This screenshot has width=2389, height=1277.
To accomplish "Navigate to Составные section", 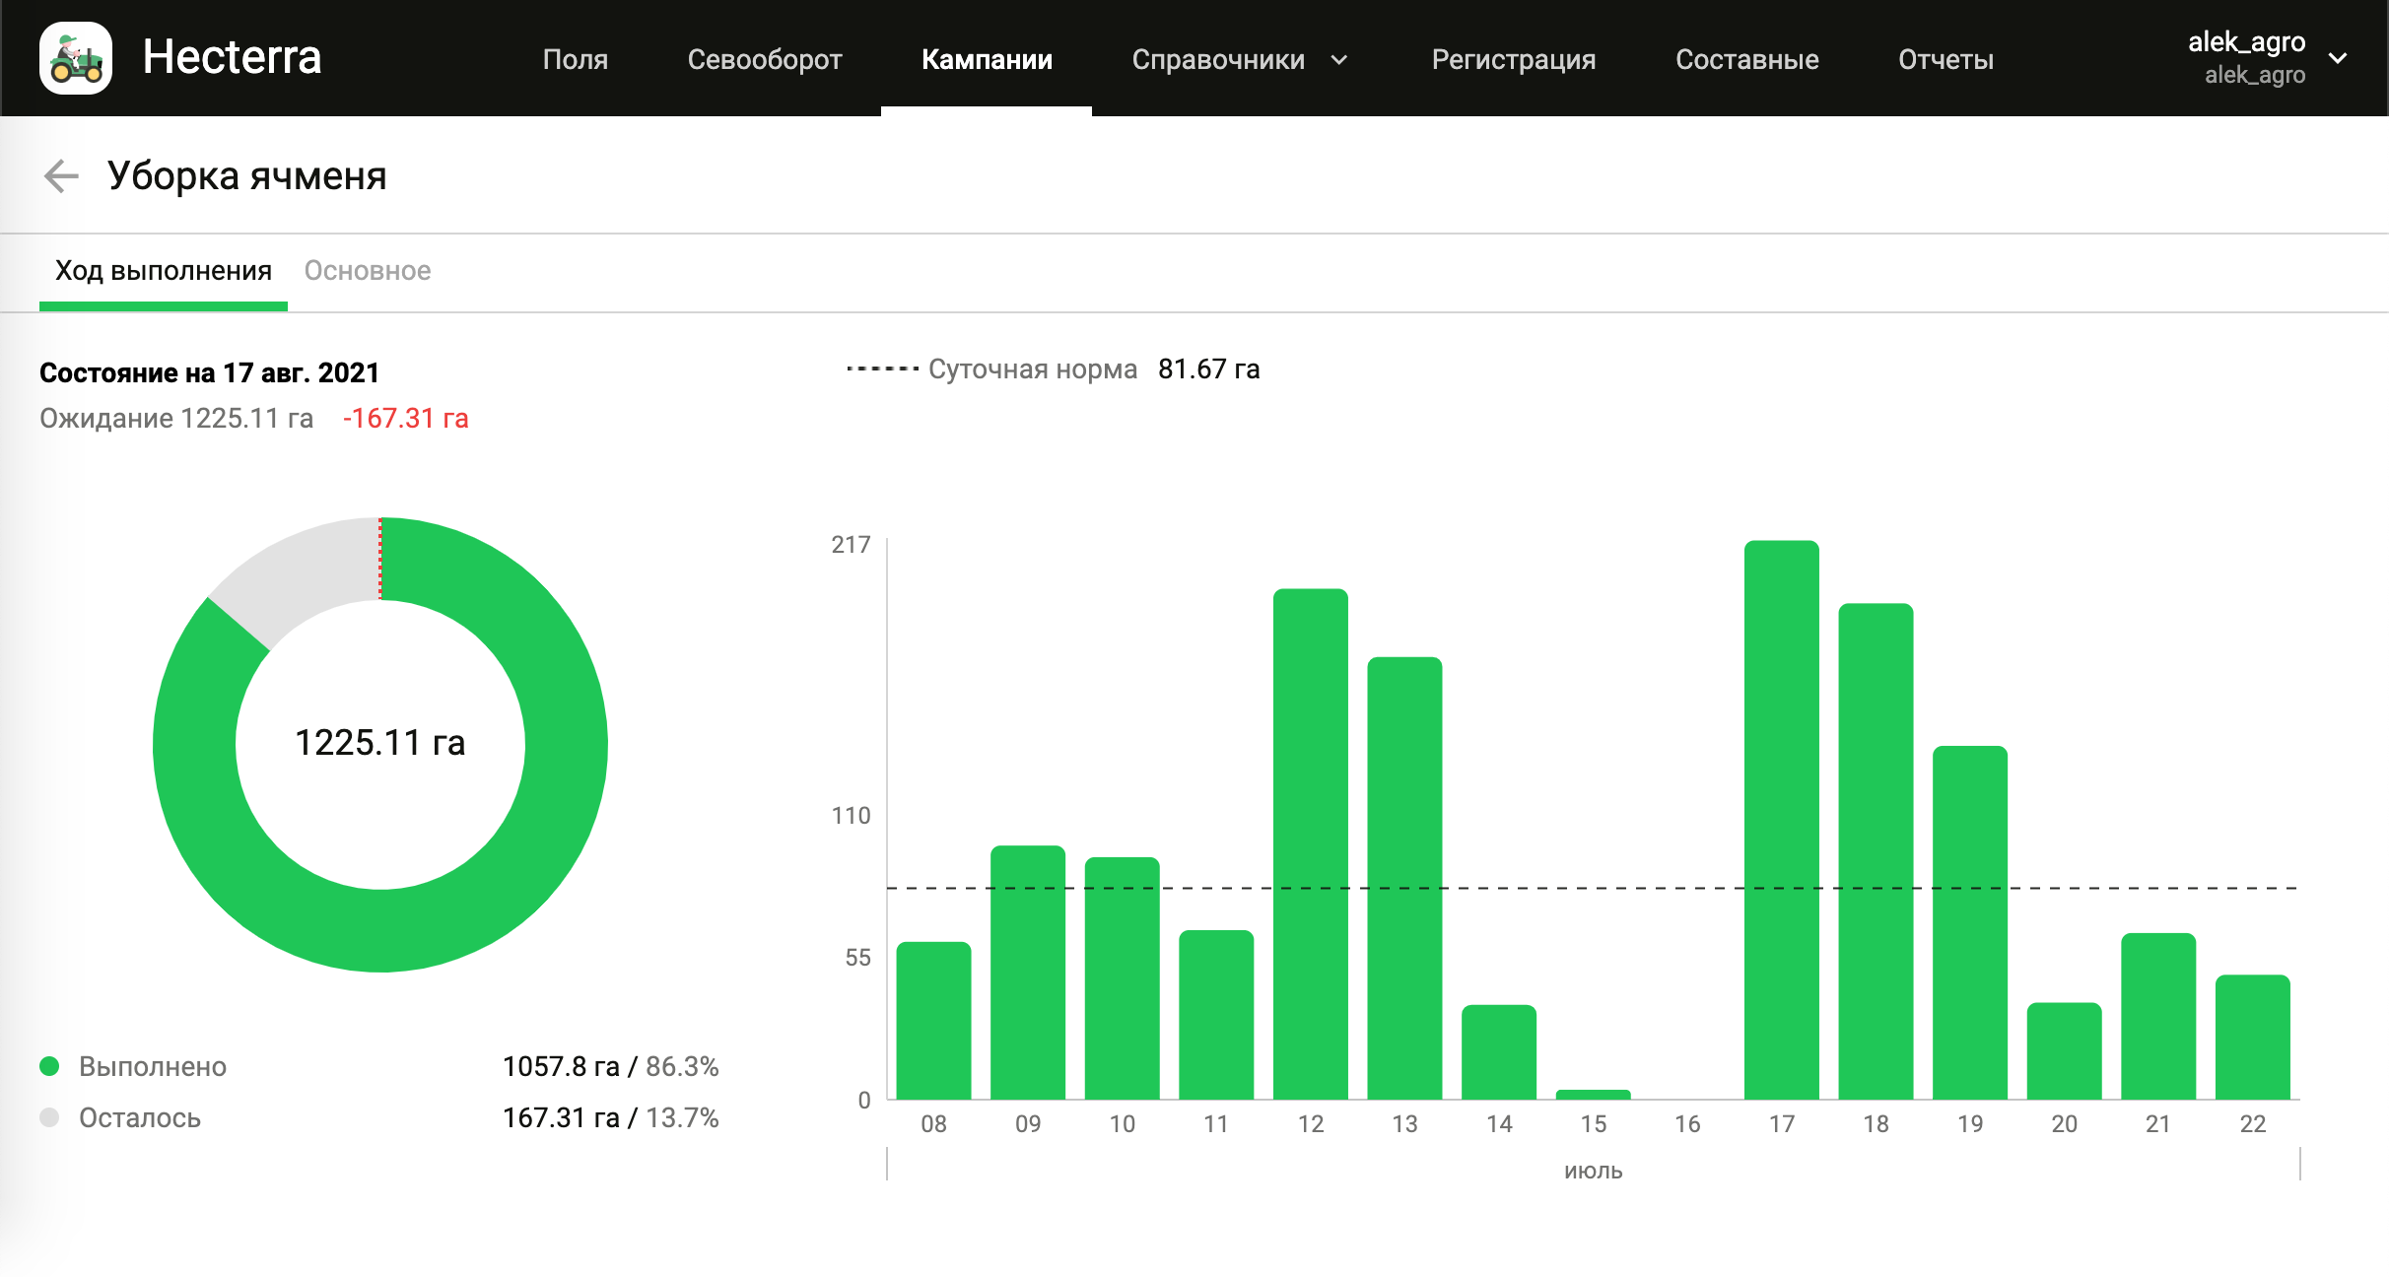I will click(x=1746, y=60).
